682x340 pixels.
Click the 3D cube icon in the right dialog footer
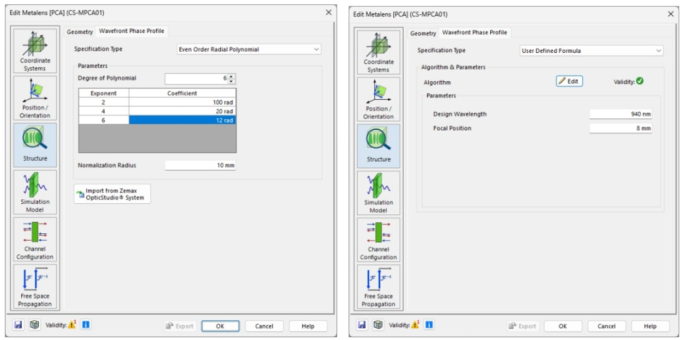pyautogui.click(x=377, y=325)
